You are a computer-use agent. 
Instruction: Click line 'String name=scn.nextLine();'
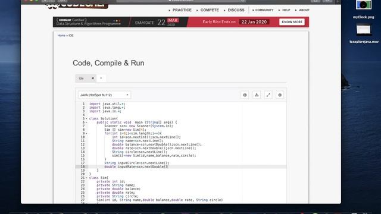[138, 141]
